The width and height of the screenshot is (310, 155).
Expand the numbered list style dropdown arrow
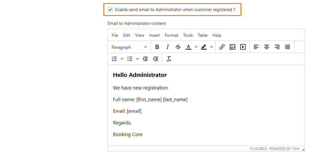122,59
